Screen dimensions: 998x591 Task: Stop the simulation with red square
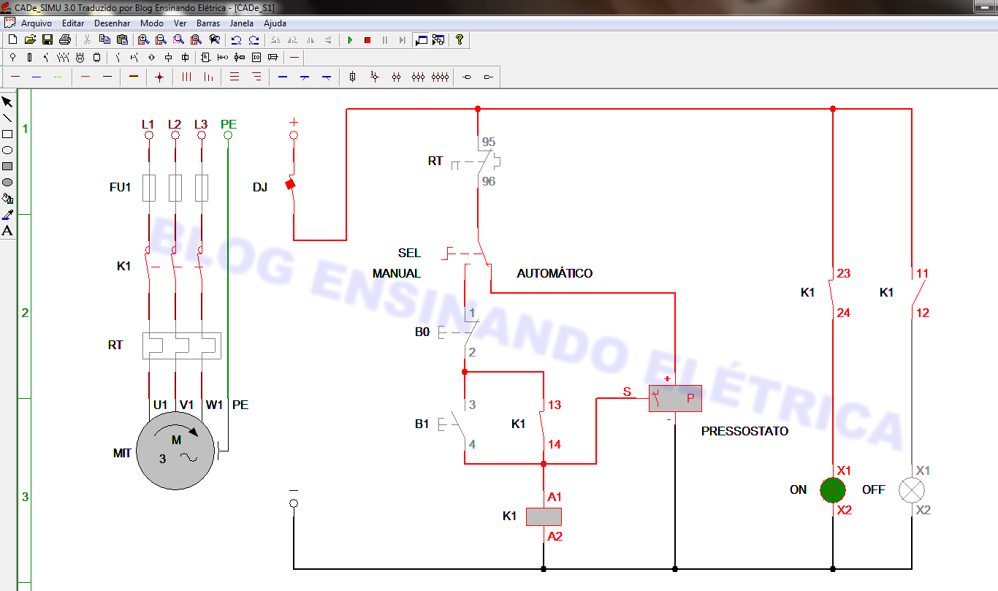click(367, 39)
